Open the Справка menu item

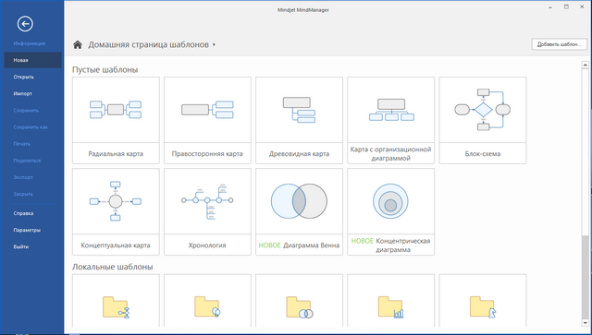tap(23, 213)
